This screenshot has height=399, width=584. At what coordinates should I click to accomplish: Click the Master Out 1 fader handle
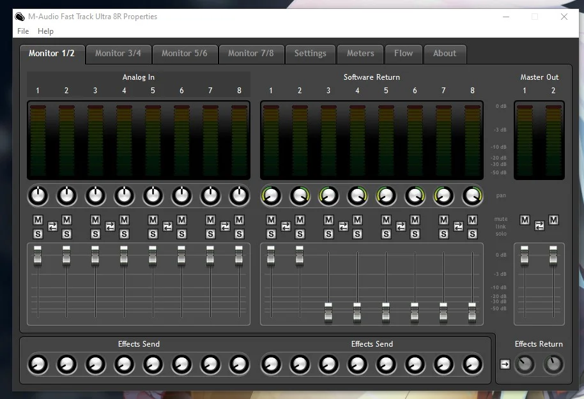(x=525, y=256)
